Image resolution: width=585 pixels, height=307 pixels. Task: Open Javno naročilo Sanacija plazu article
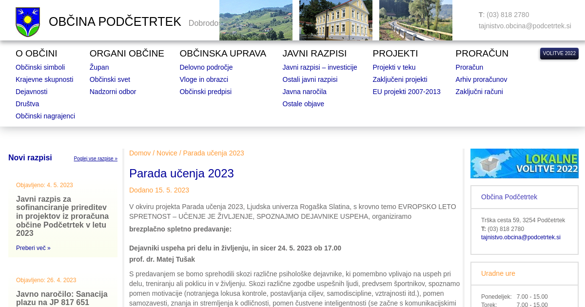pyautogui.click(x=61, y=298)
